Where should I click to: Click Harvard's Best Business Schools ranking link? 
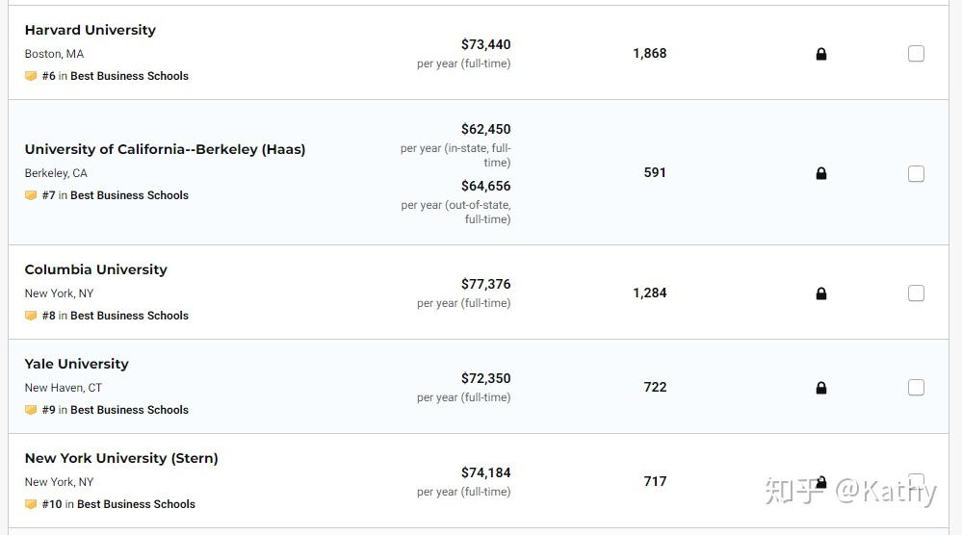(129, 76)
